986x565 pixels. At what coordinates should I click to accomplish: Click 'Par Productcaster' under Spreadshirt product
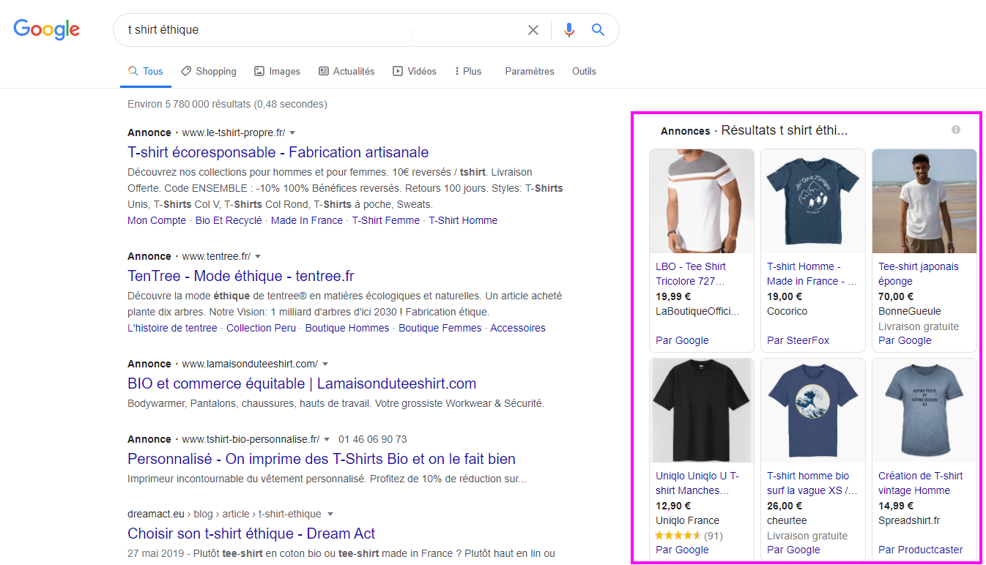920,550
